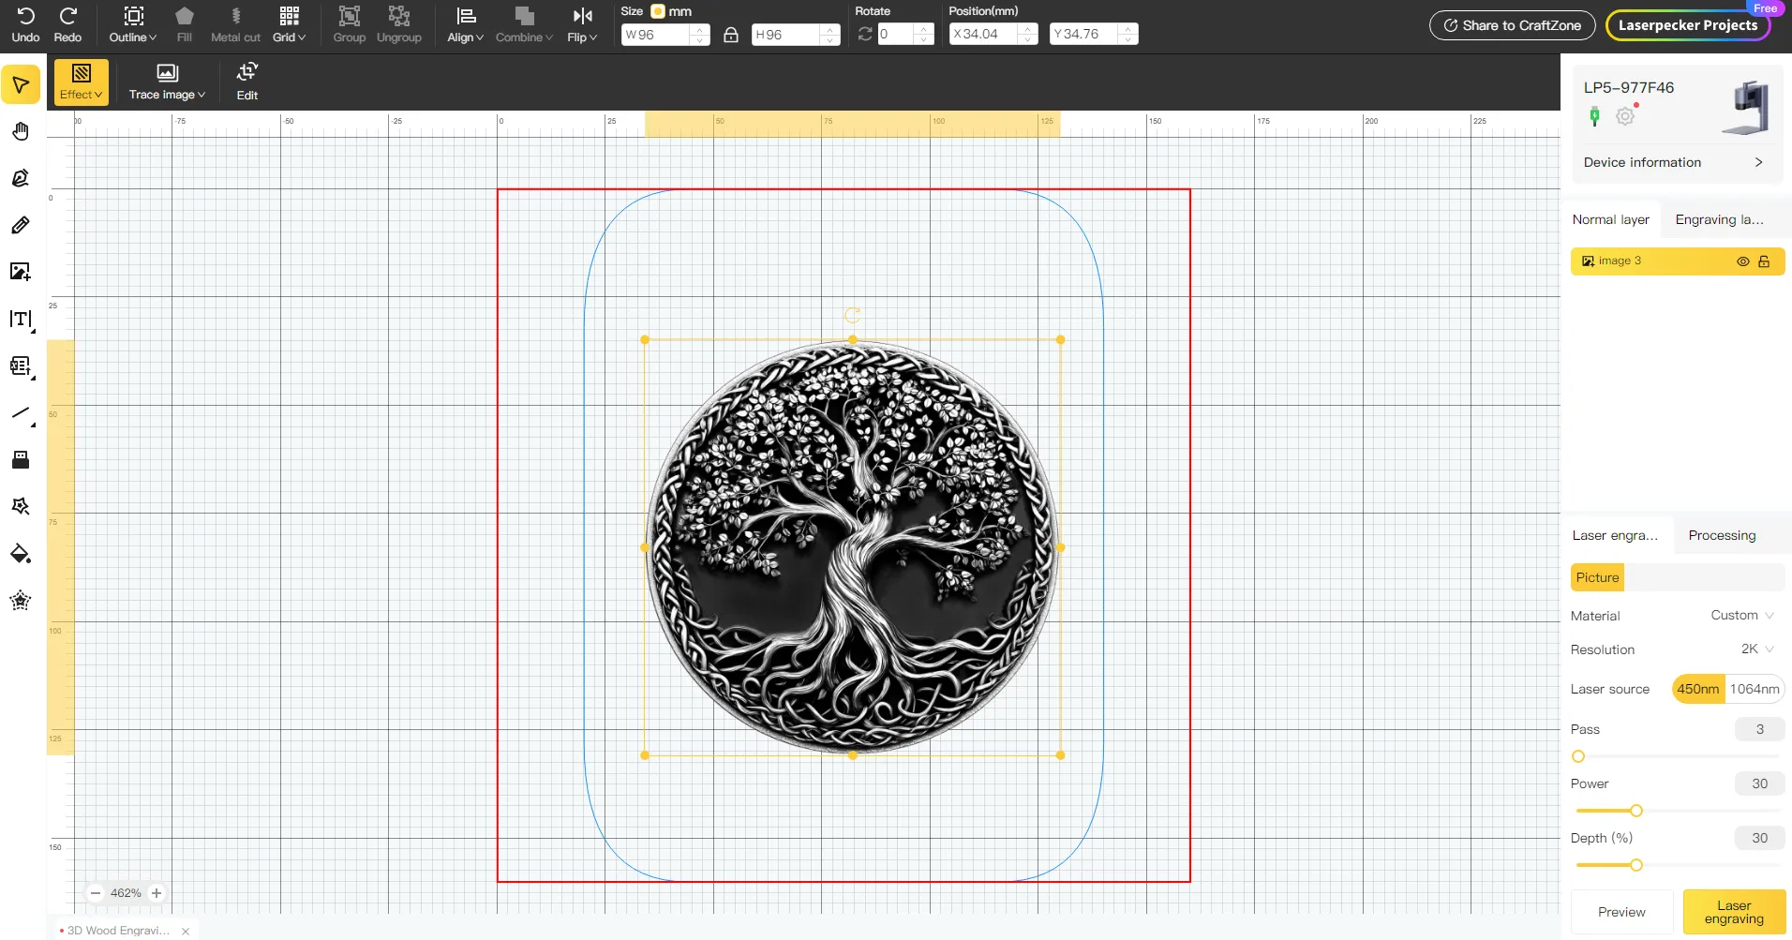Click the Undo icon
Viewport: 1792px width, 940px height.
25,16
